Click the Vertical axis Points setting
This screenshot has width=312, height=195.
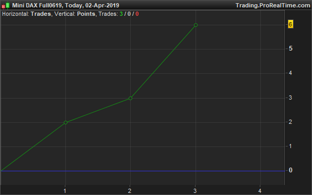pos(86,14)
